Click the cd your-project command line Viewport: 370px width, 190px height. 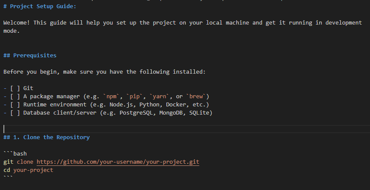click(x=28, y=170)
